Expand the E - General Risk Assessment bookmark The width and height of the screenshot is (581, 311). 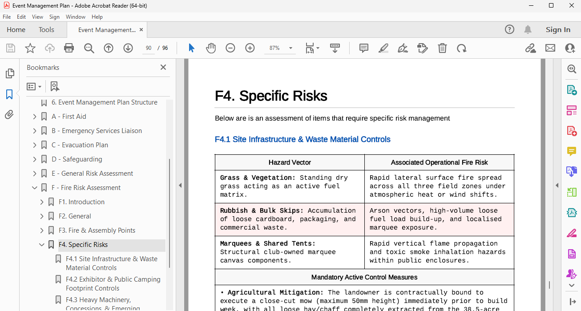(x=35, y=174)
